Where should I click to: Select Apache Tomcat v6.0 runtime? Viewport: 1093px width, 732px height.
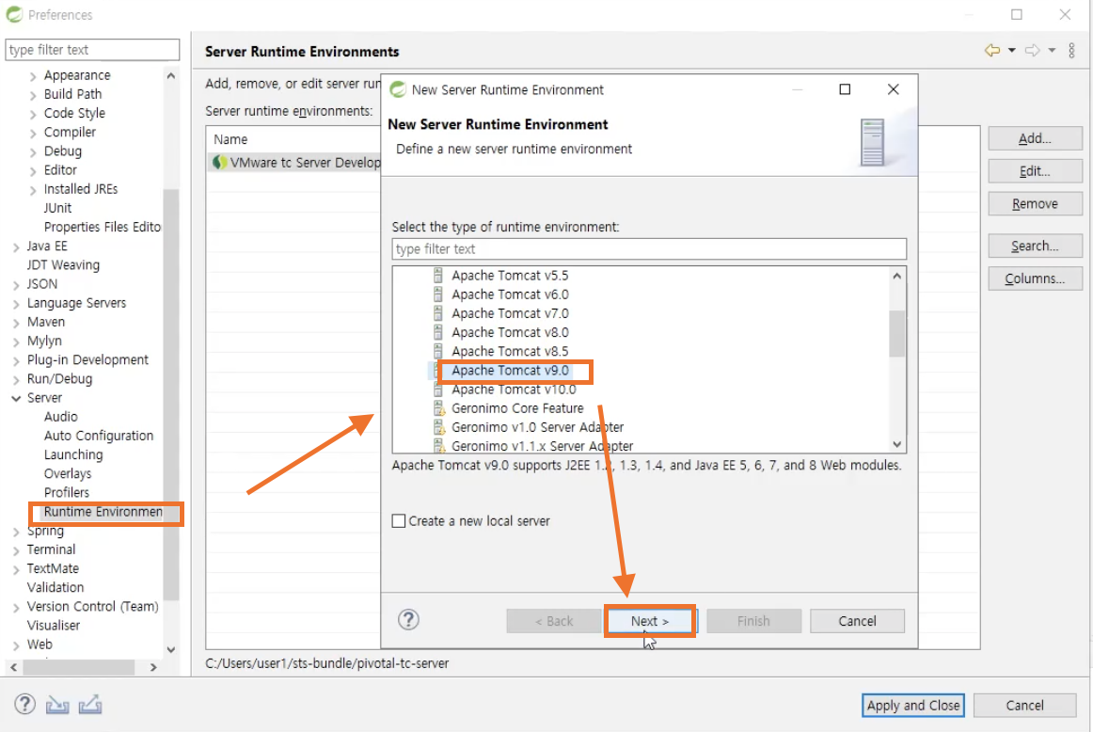510,294
